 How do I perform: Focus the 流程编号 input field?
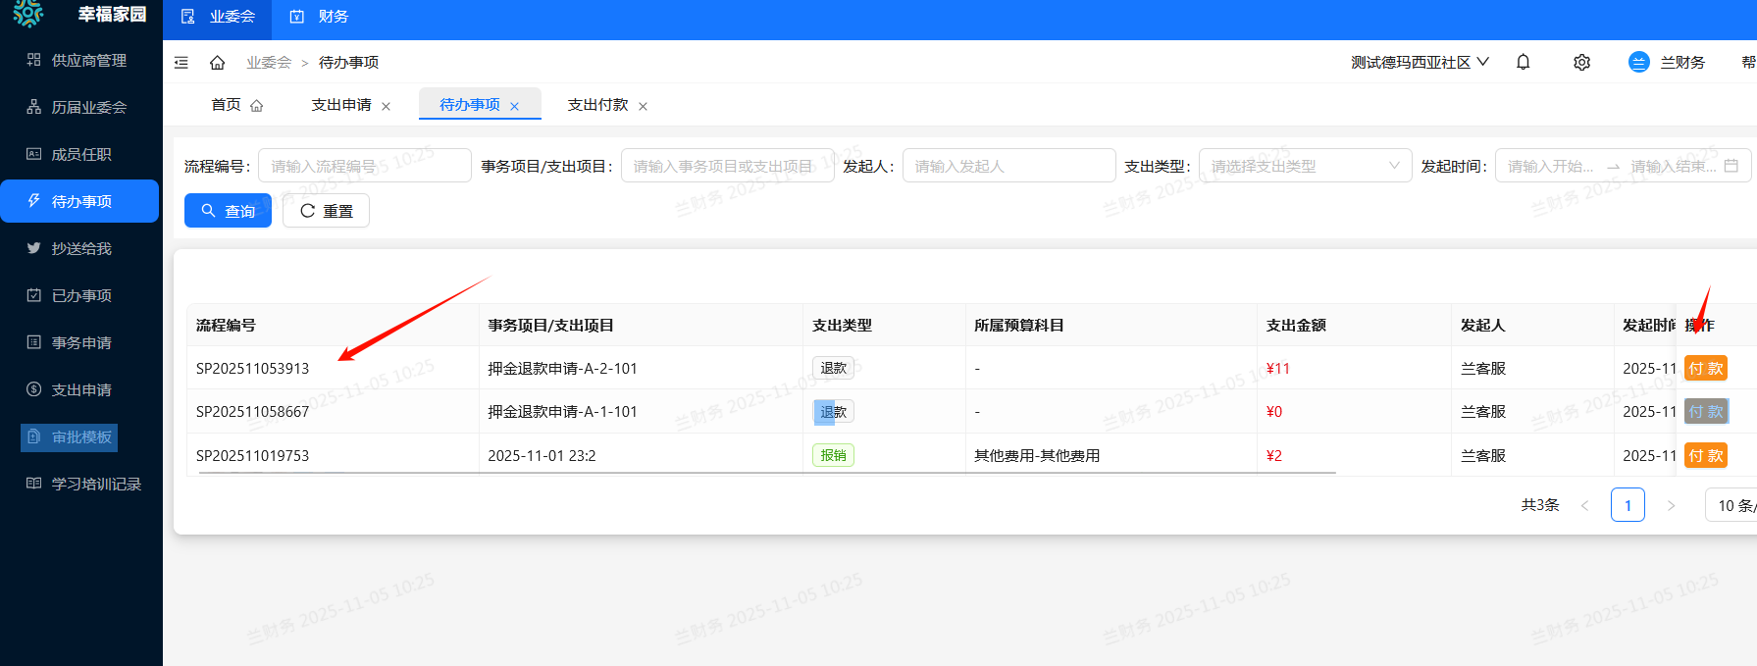(365, 166)
